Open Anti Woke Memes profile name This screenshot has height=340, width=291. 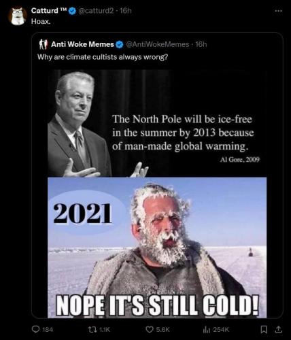pos(82,44)
